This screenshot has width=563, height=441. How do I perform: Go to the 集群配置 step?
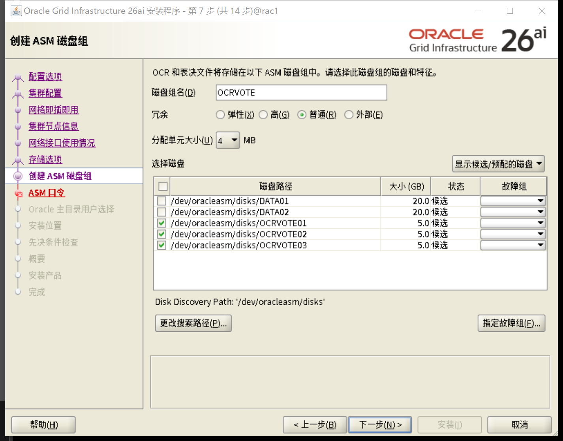[x=45, y=93]
